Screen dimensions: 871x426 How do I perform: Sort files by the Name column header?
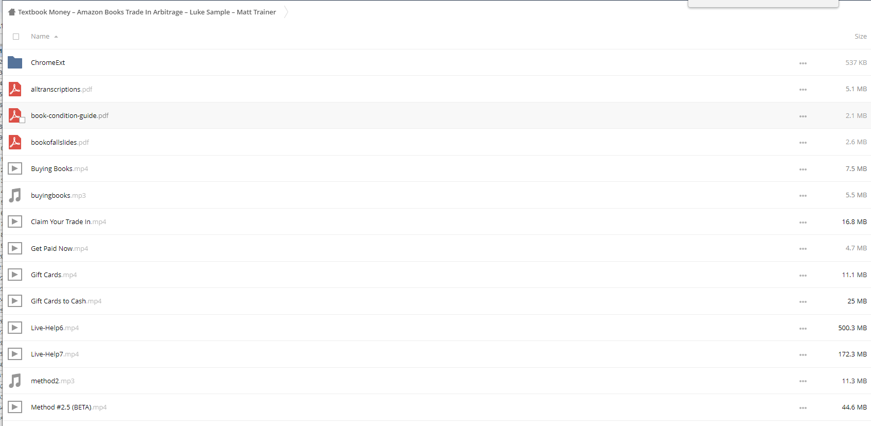40,37
